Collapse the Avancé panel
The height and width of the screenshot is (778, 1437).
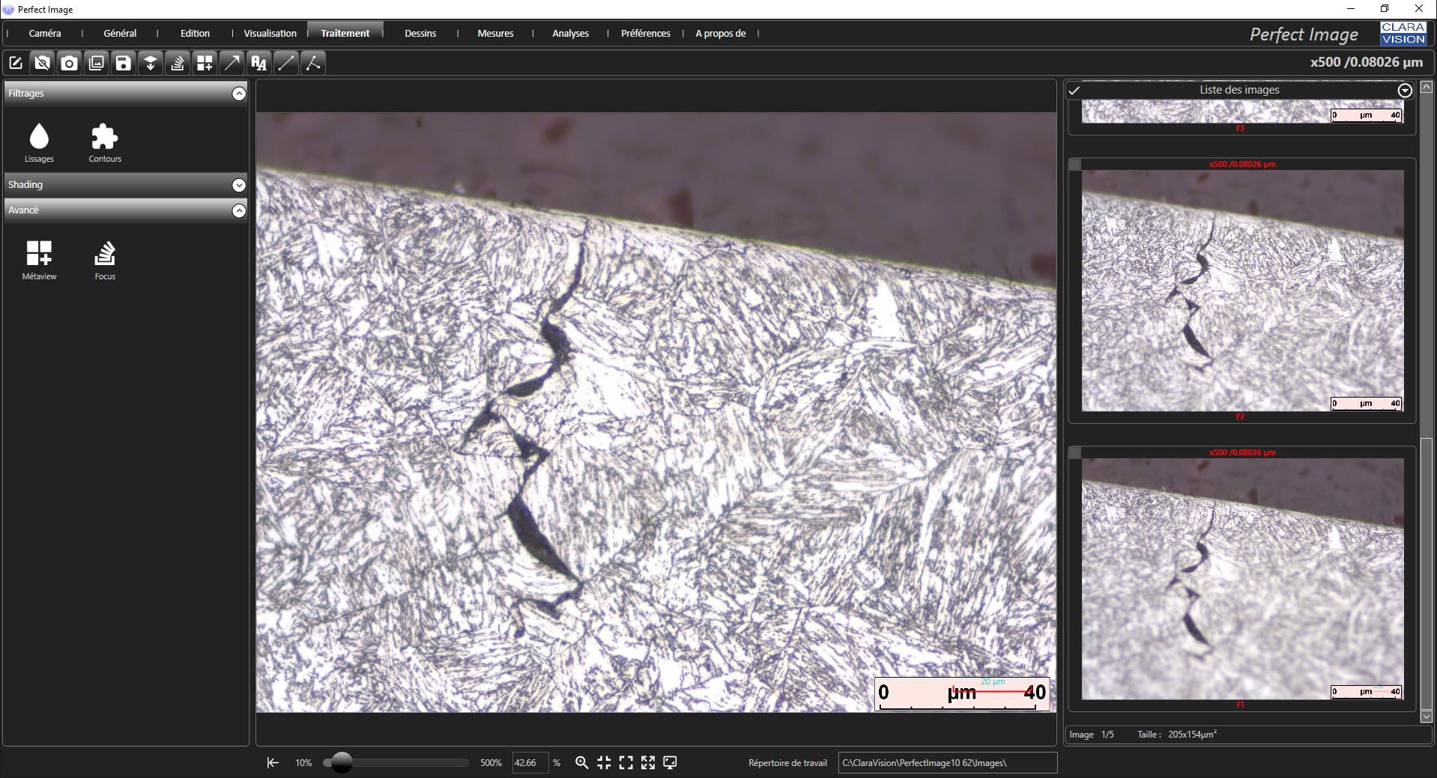(238, 210)
